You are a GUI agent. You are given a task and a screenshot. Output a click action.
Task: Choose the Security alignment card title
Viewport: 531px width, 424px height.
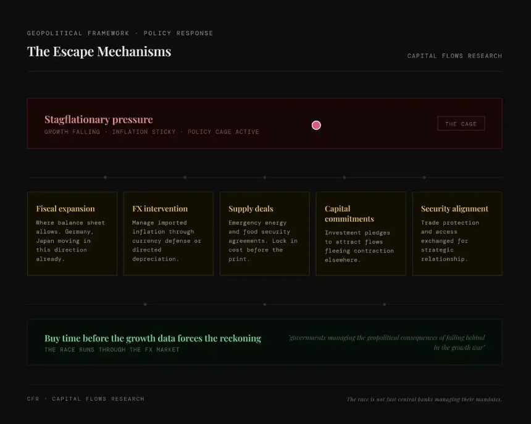454,209
